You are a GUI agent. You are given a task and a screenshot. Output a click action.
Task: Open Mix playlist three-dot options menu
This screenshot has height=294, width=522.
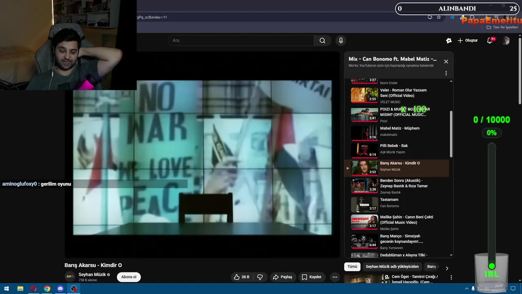[x=446, y=73]
